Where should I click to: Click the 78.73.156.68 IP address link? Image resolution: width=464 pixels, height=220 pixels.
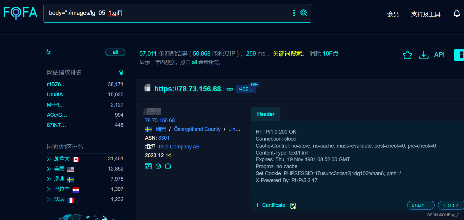(x=160, y=120)
